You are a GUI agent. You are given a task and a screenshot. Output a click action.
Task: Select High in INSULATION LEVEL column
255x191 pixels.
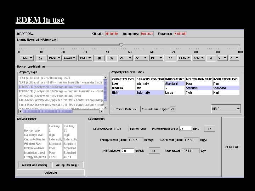226,93
